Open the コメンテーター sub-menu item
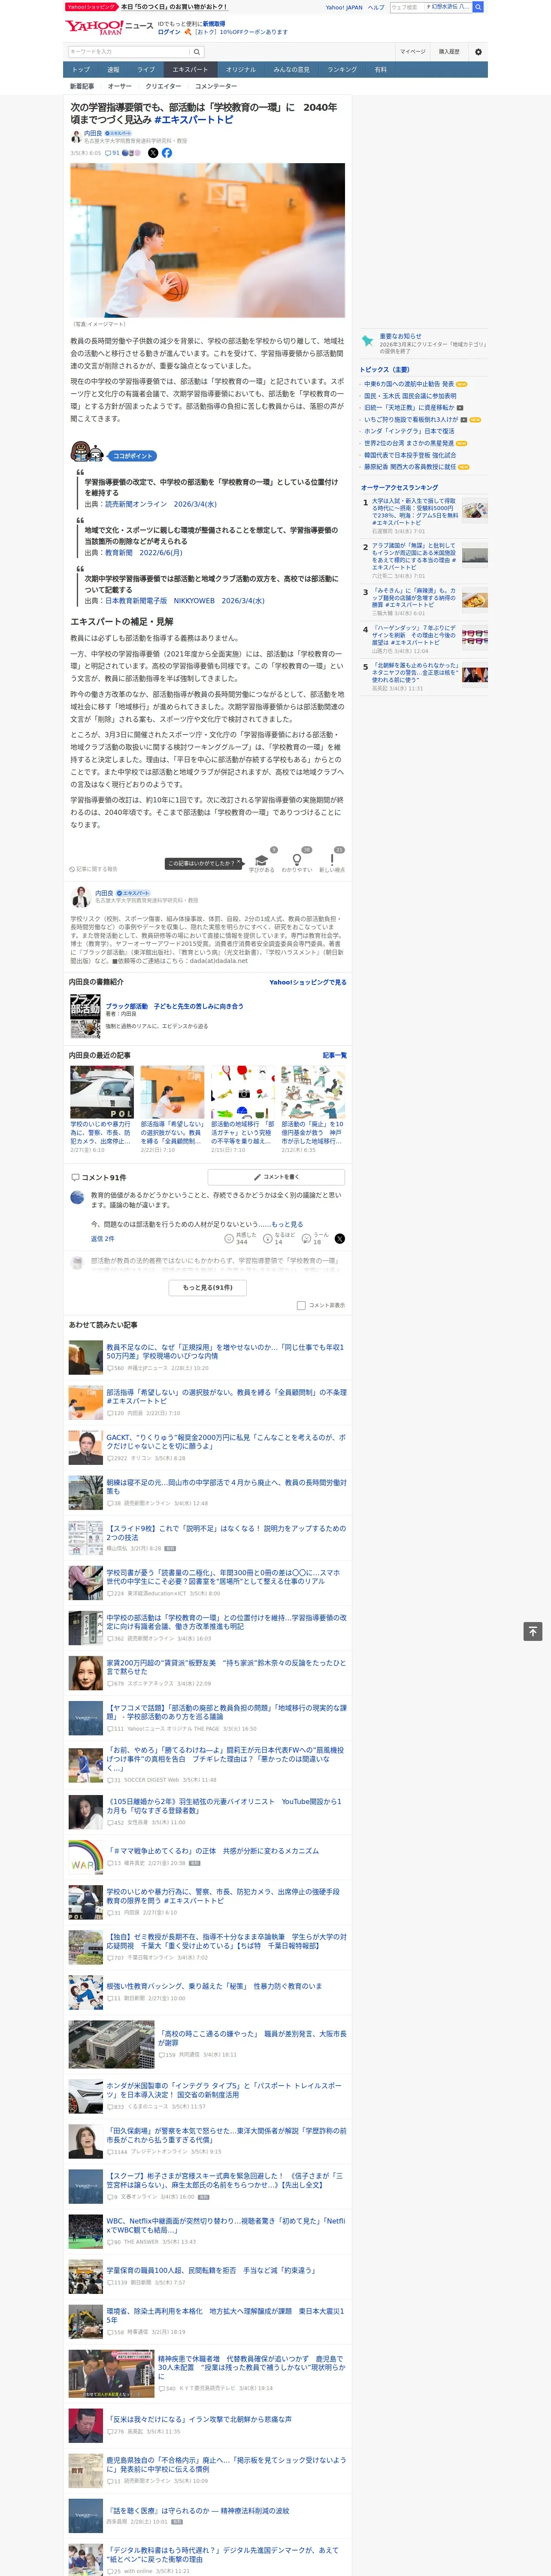The width and height of the screenshot is (551, 2576). coord(216,86)
